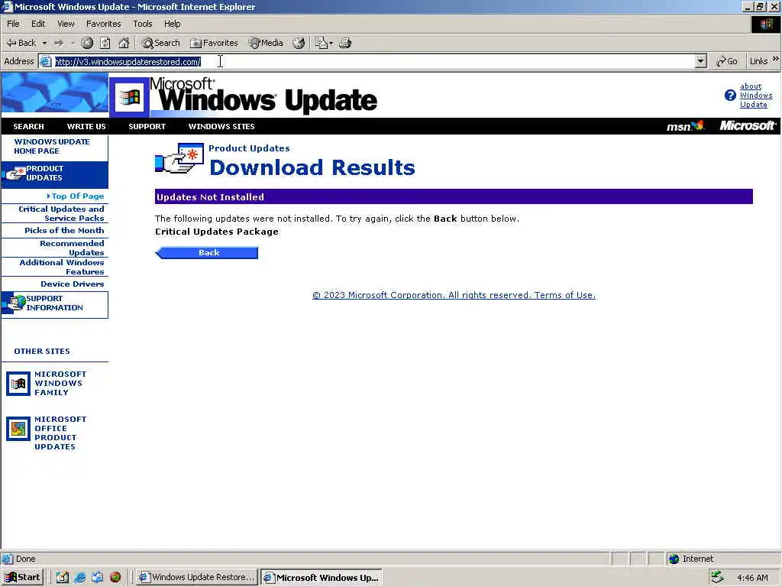Viewport: 782px width, 587px height.
Task: Click WINDOWS SITES in the nav bar
Action: tap(221, 126)
